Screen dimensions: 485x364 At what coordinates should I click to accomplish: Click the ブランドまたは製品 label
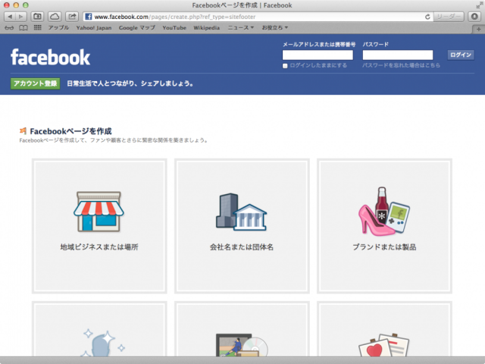pos(384,247)
